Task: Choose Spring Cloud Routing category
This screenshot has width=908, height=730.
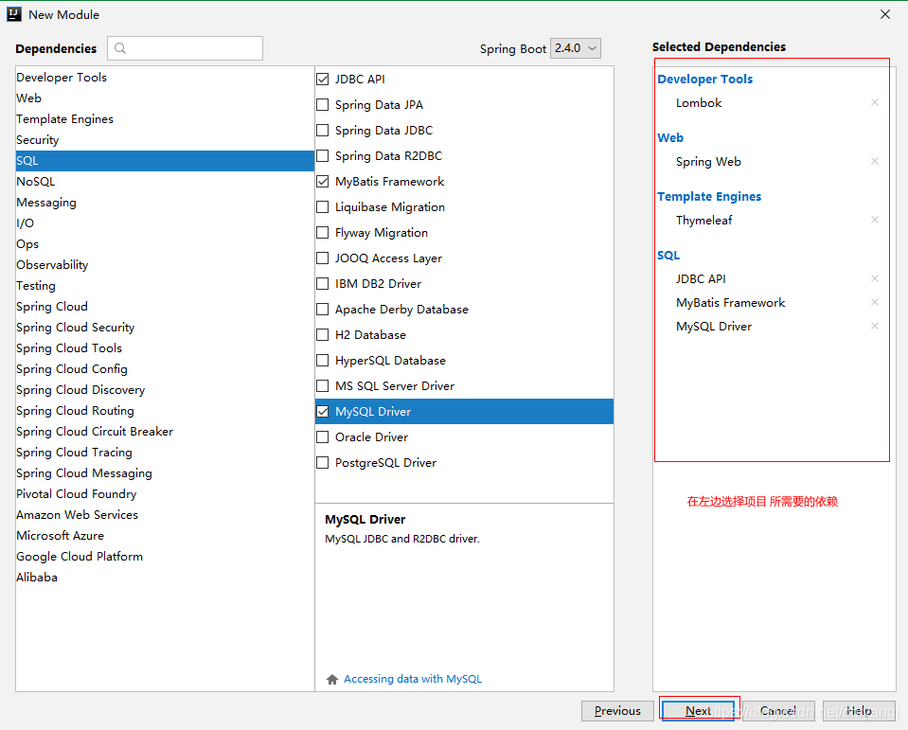Action: click(x=165, y=410)
